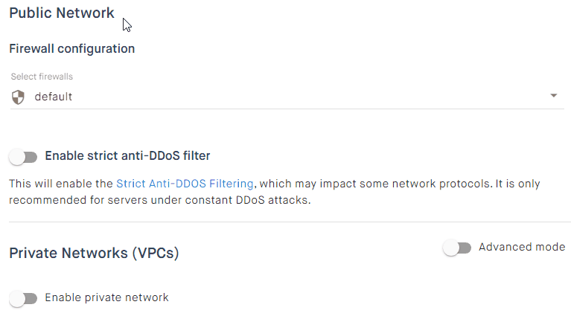
Task: Turn on the Advanced mode switch
Action: (x=457, y=248)
